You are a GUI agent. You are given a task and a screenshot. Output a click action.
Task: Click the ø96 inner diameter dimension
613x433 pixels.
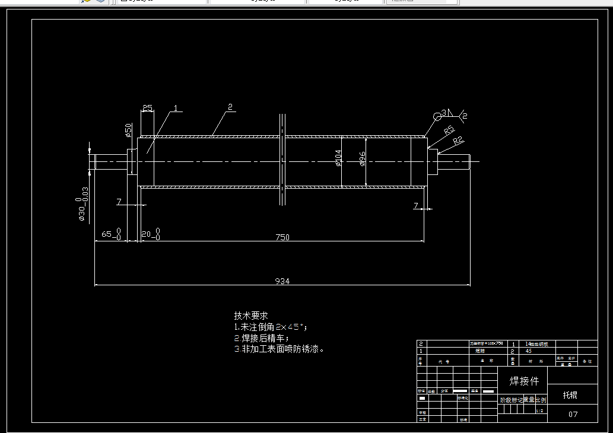pos(363,159)
